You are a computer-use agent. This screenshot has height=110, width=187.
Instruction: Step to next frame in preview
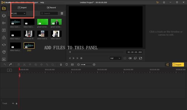pyautogui.click(x=77, y=58)
